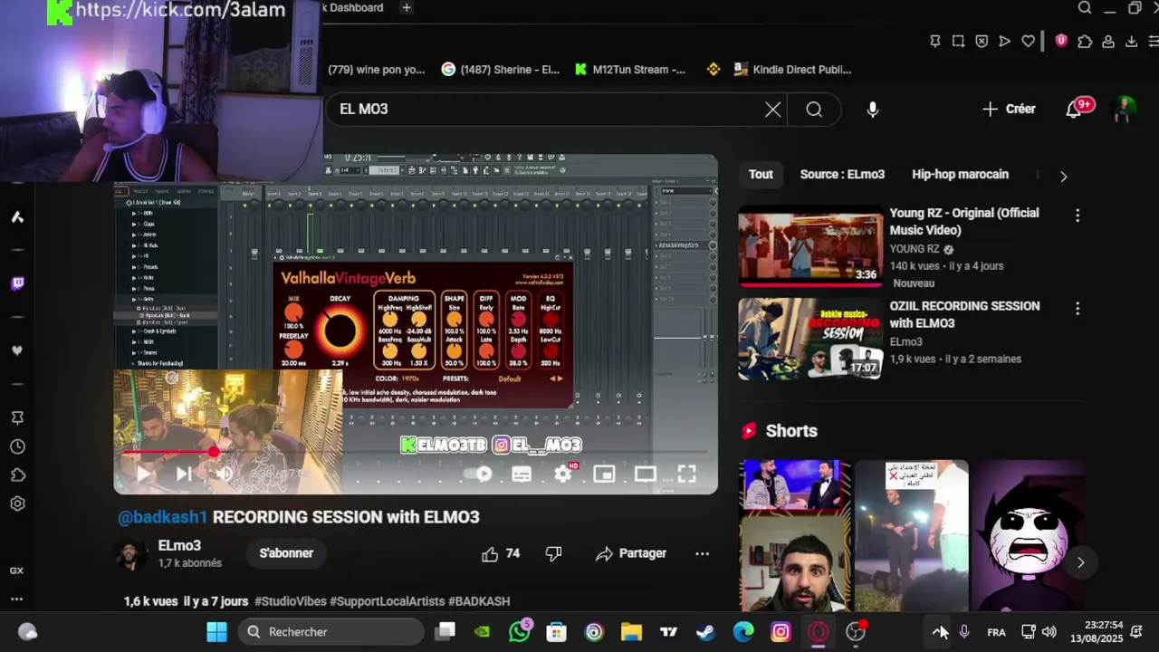The height and width of the screenshot is (652, 1159).
Task: Show hidden system tray icons
Action: [939, 632]
